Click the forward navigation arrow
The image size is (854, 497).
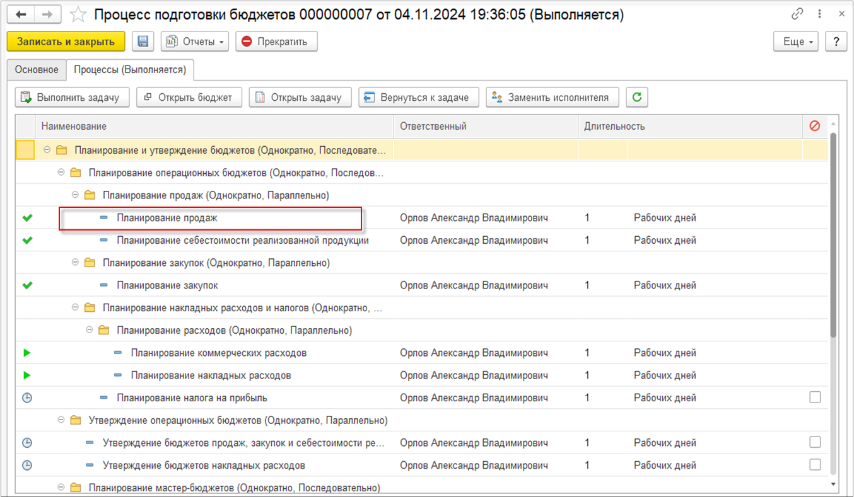(48, 14)
